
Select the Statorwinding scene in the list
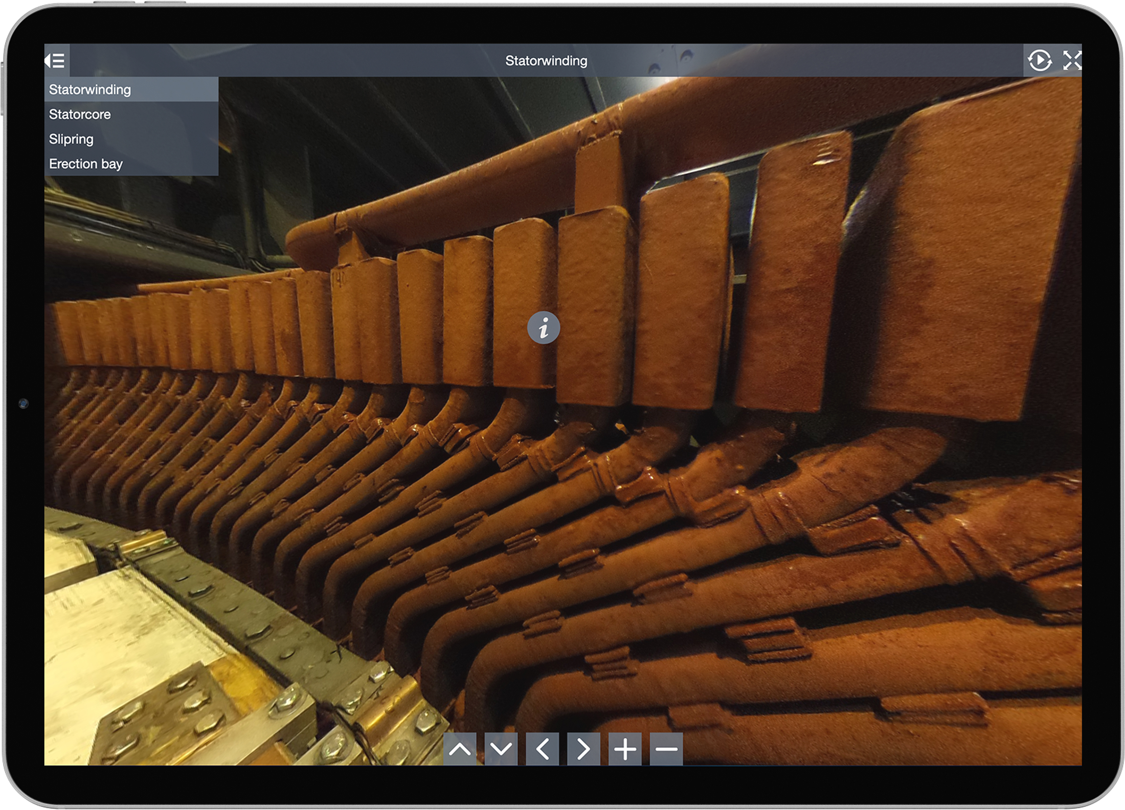[131, 90]
